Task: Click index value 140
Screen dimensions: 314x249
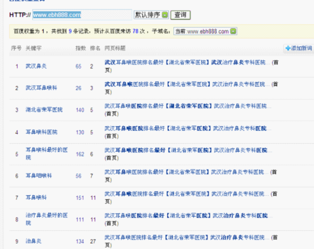Action: tap(80, 110)
